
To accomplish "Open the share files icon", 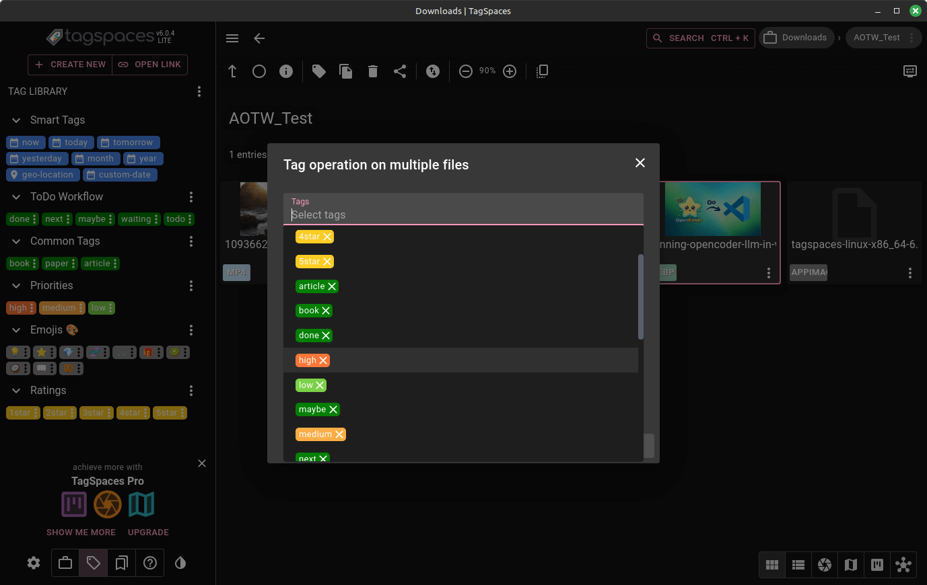I will tap(400, 71).
